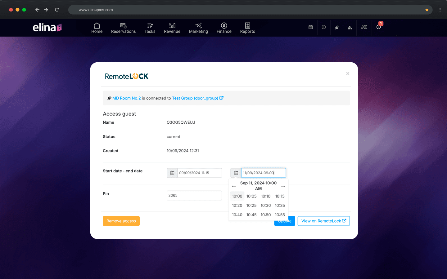Reload the browser page
447x279 pixels.
(57, 10)
